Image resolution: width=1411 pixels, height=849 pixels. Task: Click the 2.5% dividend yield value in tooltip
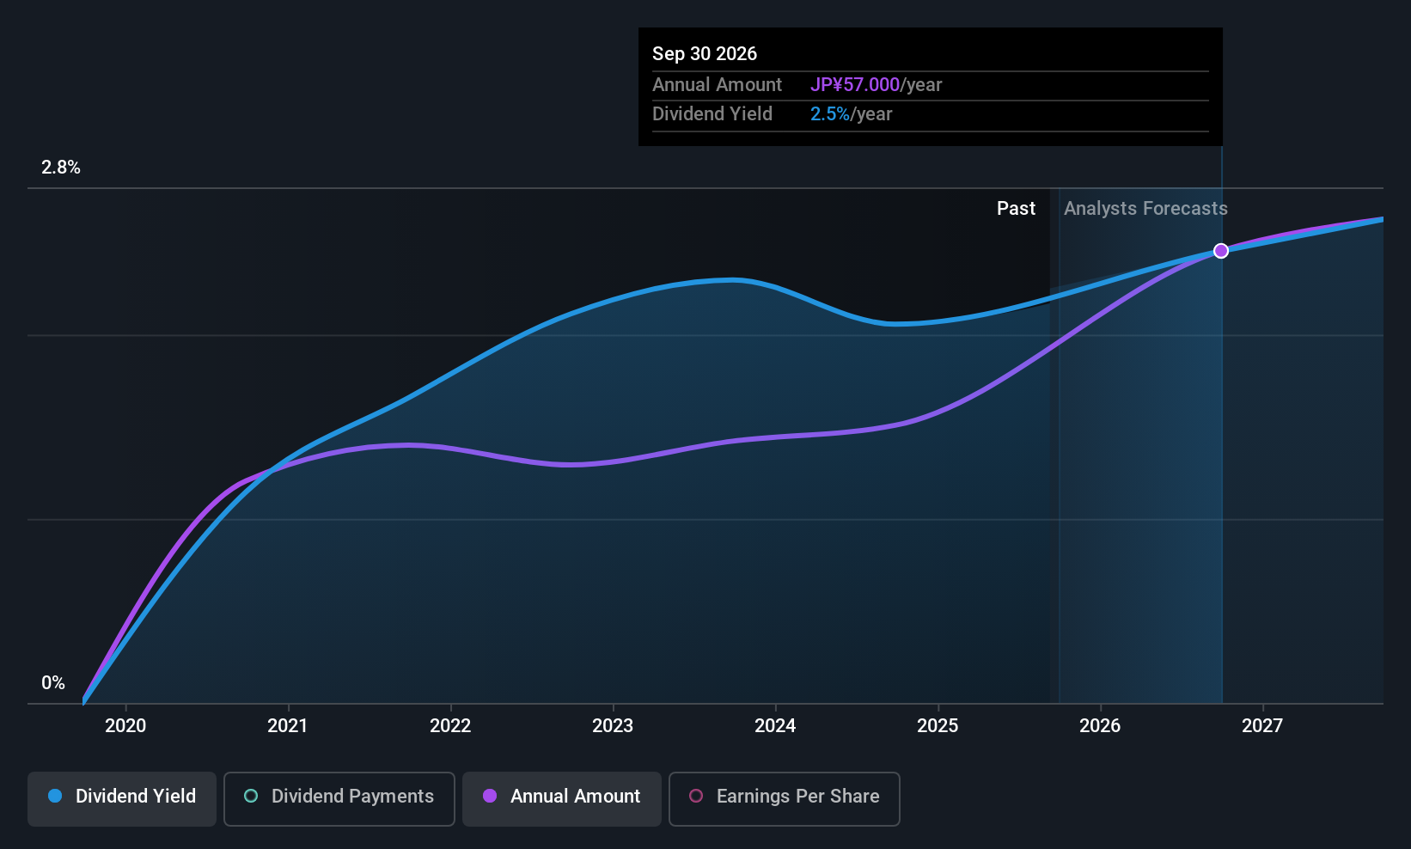[829, 114]
